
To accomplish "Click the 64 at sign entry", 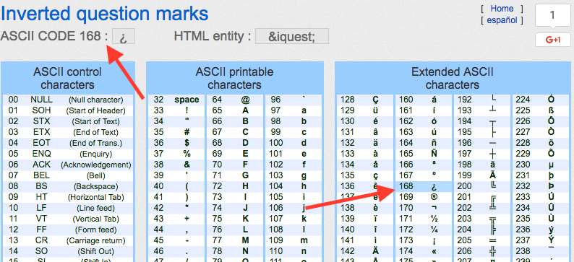I will point(235,100).
